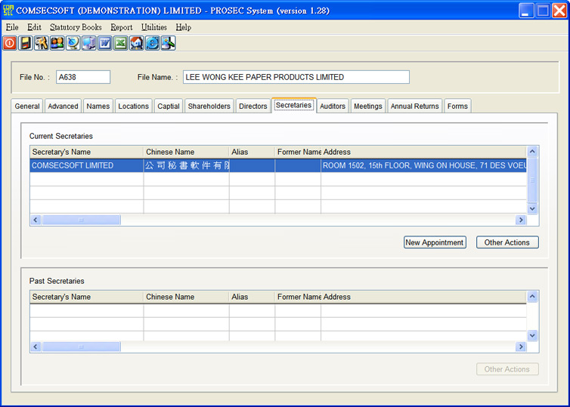Image resolution: width=570 pixels, height=407 pixels.
Task: Click the home house toolbar icon
Action: (137, 43)
